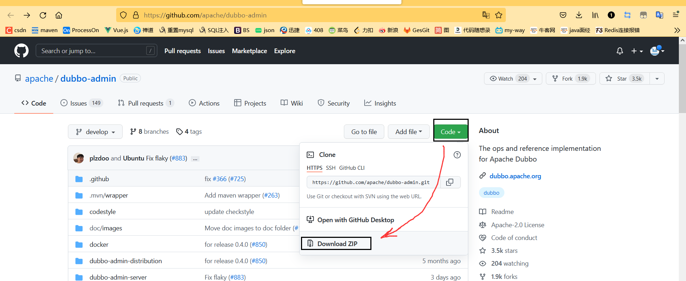
Task: Go to the browser home icon
Action: (x=59, y=15)
